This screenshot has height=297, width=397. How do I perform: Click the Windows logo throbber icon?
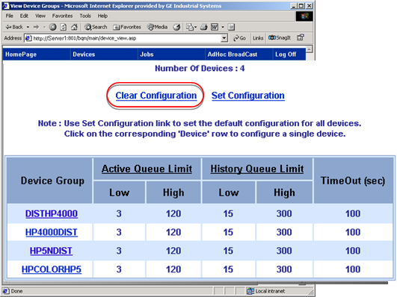coord(304,16)
